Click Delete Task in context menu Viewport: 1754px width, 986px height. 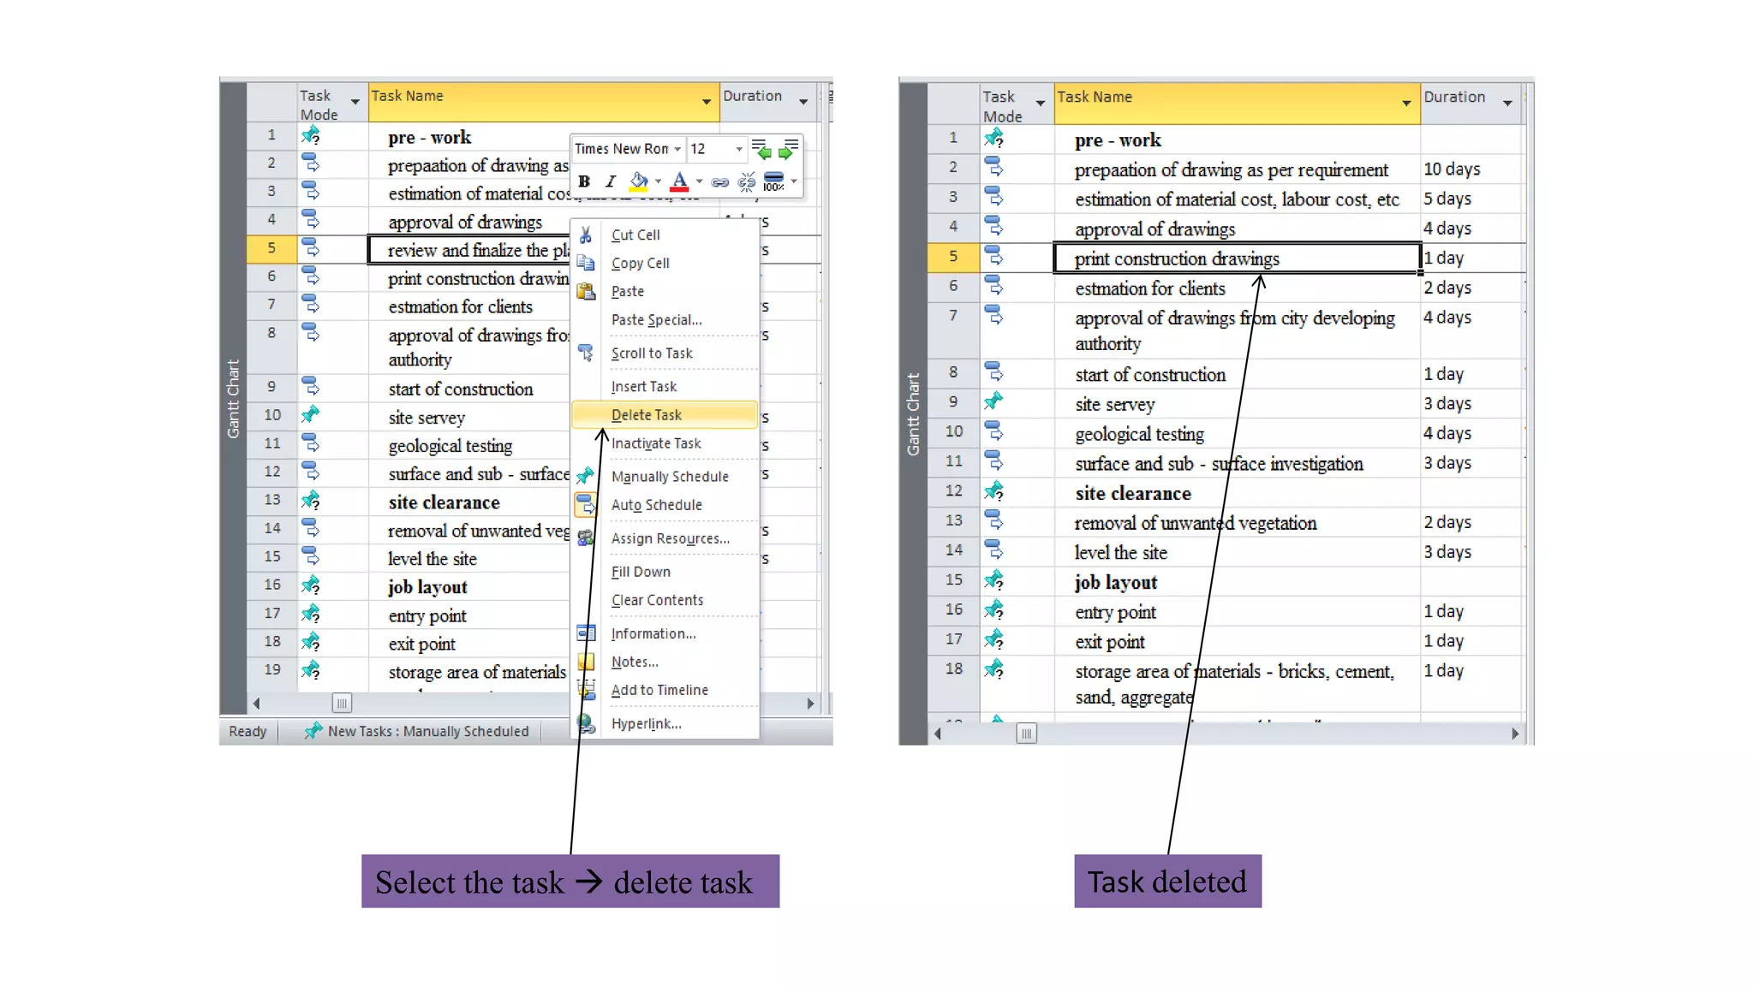click(x=665, y=414)
